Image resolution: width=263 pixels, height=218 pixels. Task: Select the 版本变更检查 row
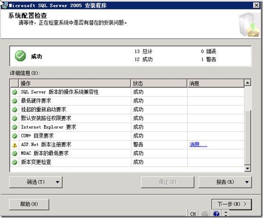pyautogui.click(x=127, y=162)
